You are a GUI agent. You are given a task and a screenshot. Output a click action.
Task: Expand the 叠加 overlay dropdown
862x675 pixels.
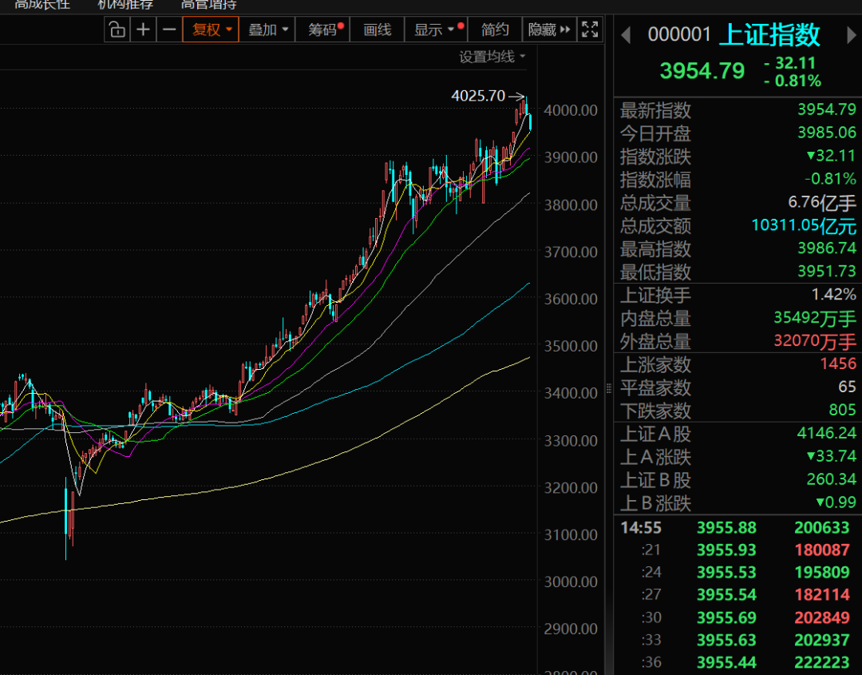click(x=267, y=30)
